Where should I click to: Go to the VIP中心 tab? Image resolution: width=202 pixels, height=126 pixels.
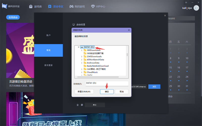(98, 7)
